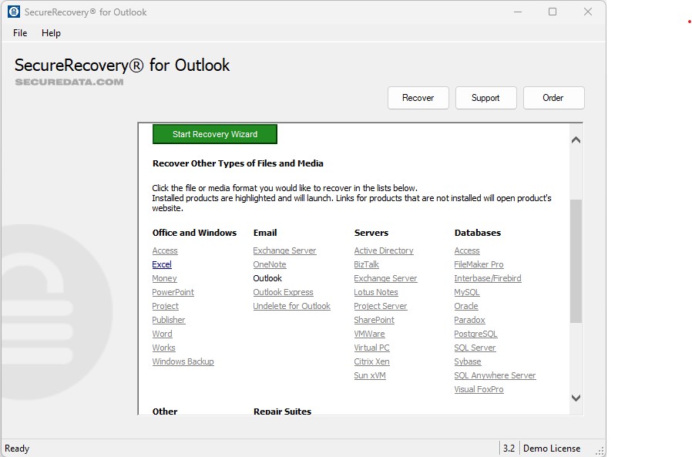Open the Exchange Server link under Email
Viewport: 692px width, 457px height.
coord(284,250)
